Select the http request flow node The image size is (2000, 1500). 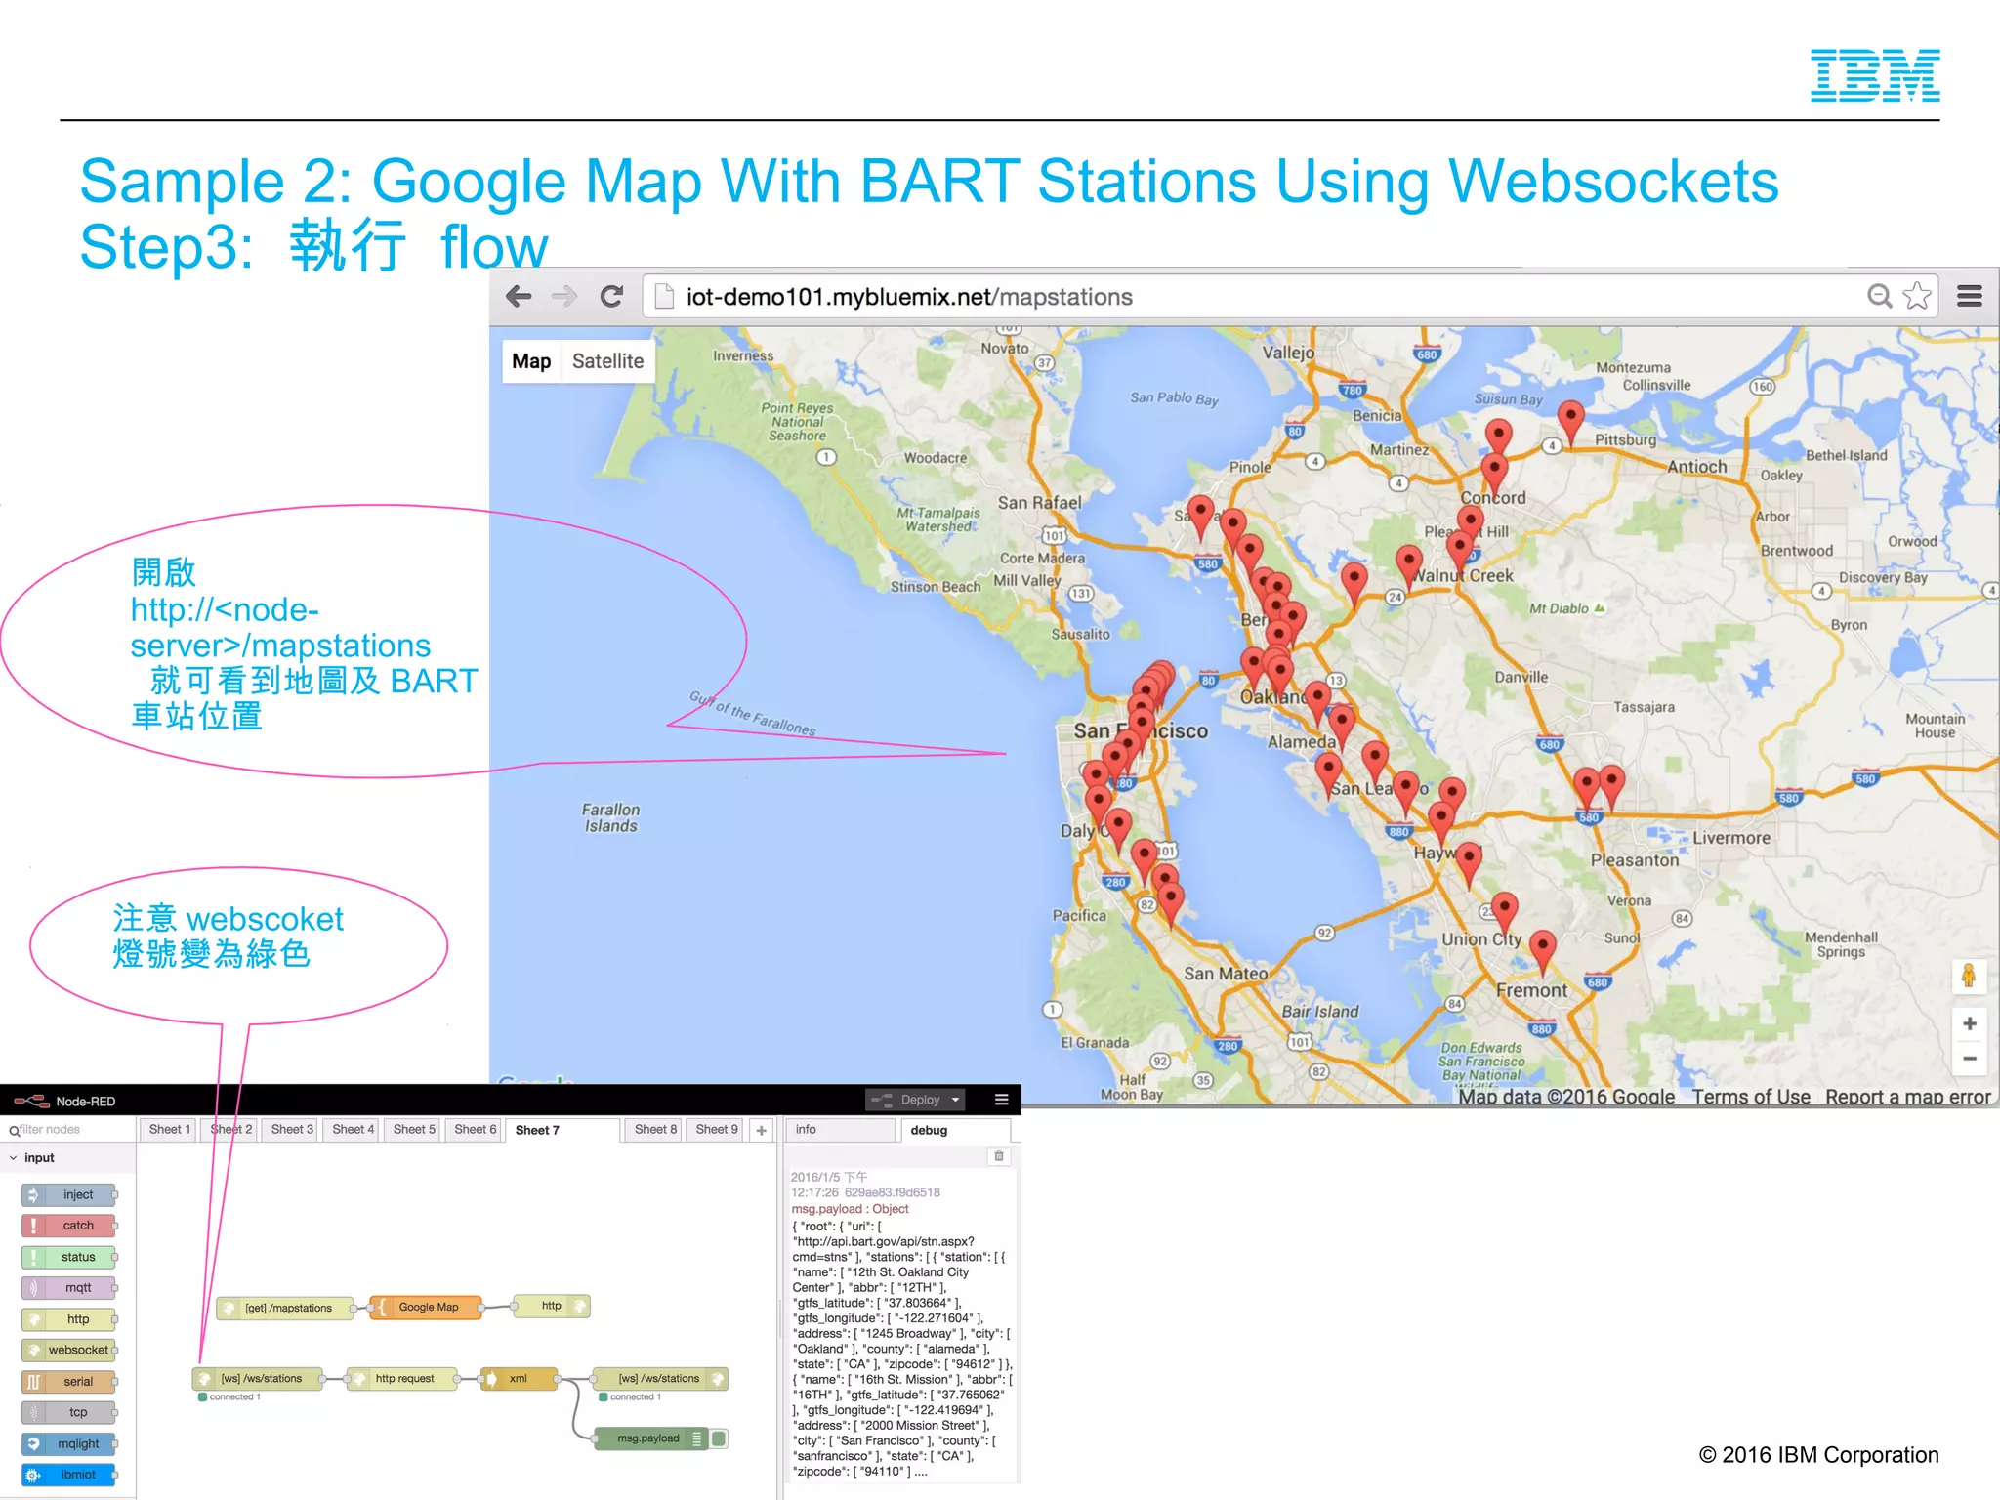point(404,1379)
